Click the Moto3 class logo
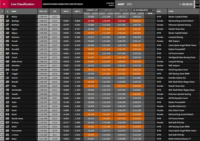Viewport: 200px width, 141px height. [x=121, y=4]
